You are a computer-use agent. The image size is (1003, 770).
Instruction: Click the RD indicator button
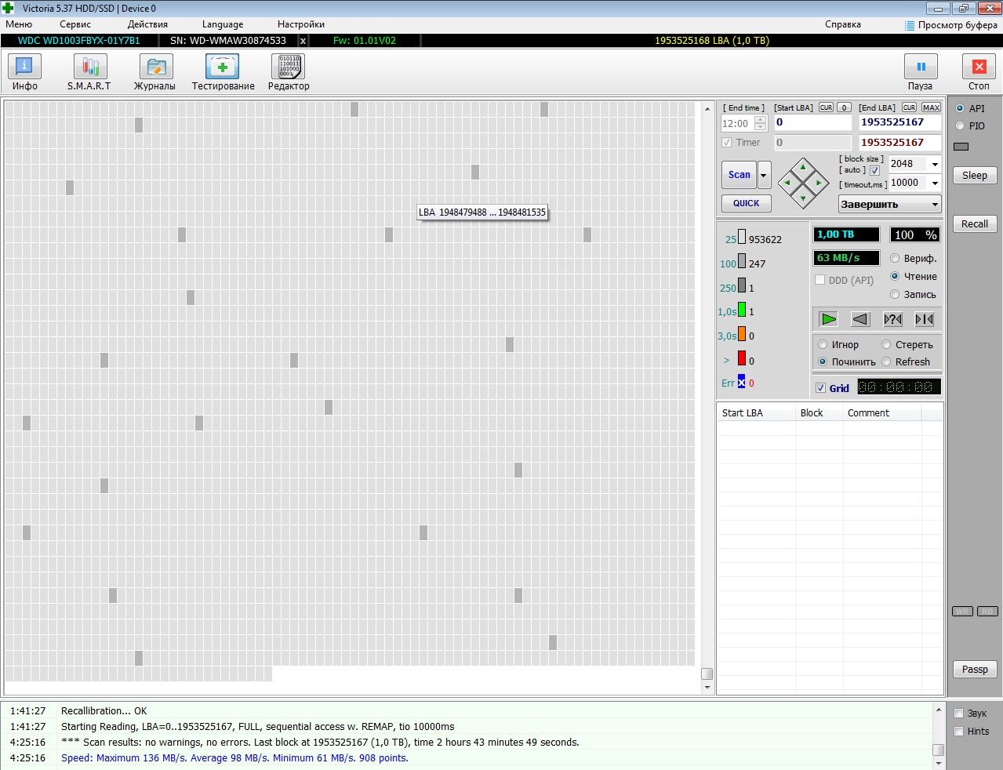coord(987,612)
